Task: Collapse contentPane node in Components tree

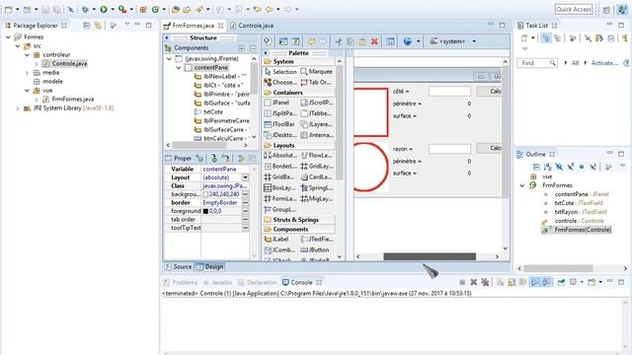Action: point(179,68)
